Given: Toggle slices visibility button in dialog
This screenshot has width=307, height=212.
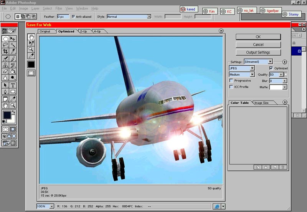Looking at the screenshot, I should 31,73.
